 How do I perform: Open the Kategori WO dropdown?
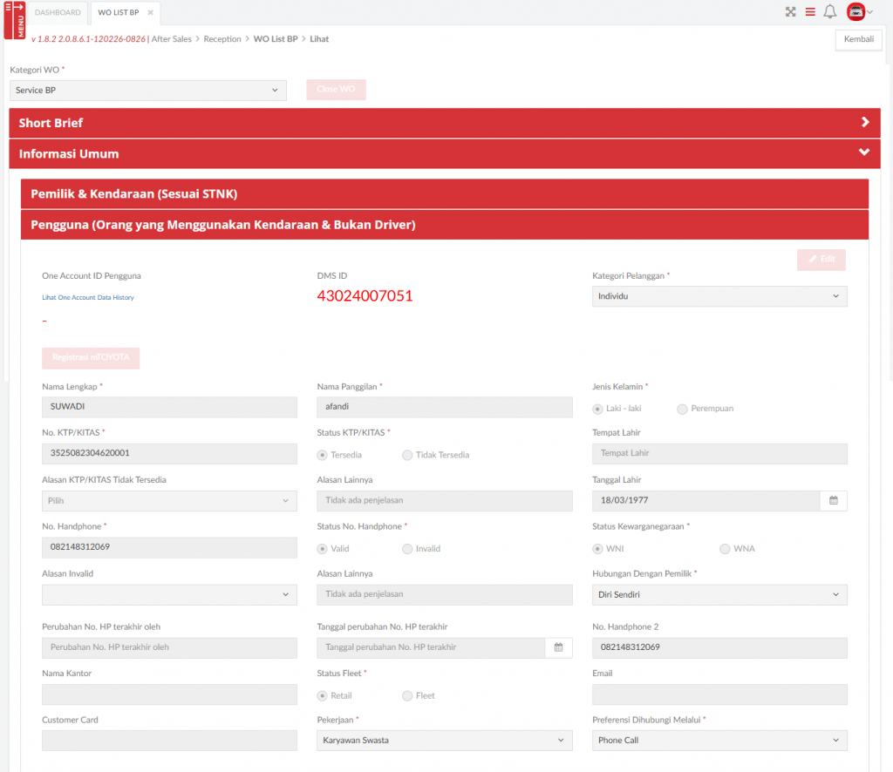coord(148,91)
